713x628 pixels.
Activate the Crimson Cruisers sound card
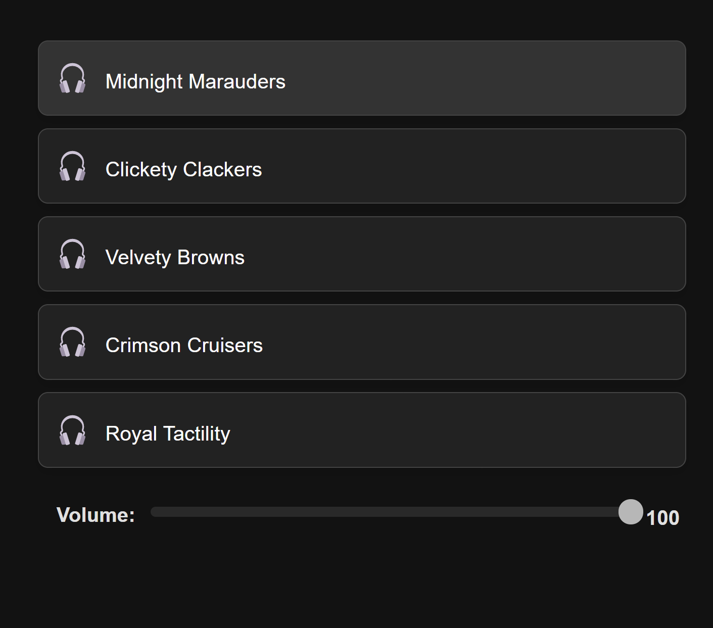click(455, 342)
